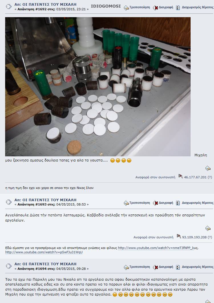Click the delete X icon in reply #1692
214x303 pixels.
click(155, 8)
